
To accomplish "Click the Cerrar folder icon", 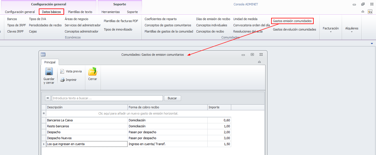I will point(93,72).
